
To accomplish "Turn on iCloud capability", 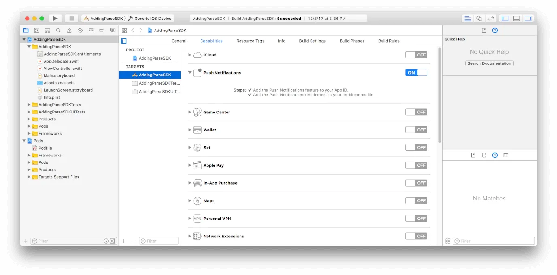I will point(416,55).
